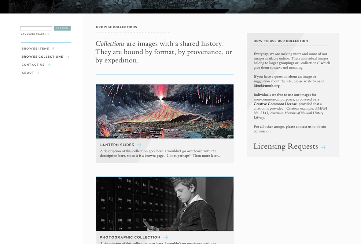Click the arrow icon next to Advanced Search
The image size is (361, 244).
(48, 34)
